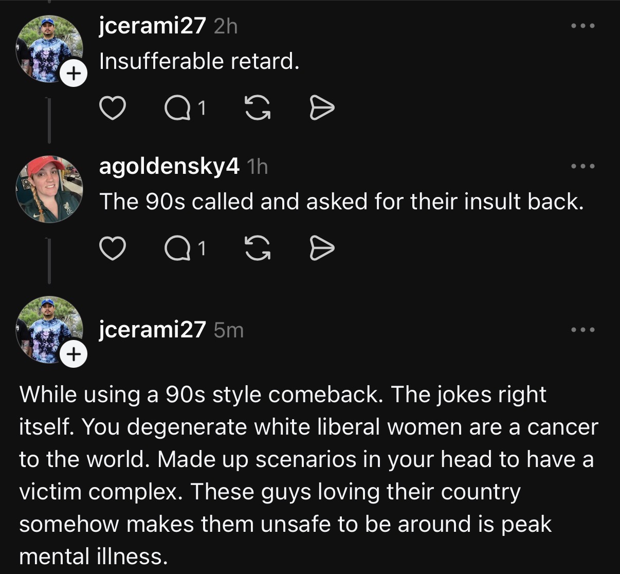Like agoldensky4's reply with the heart

[x=112, y=249]
